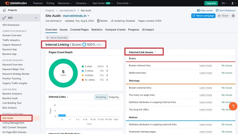
Task: Open Position Tracking in sidebar
Action: (x=12, y=78)
